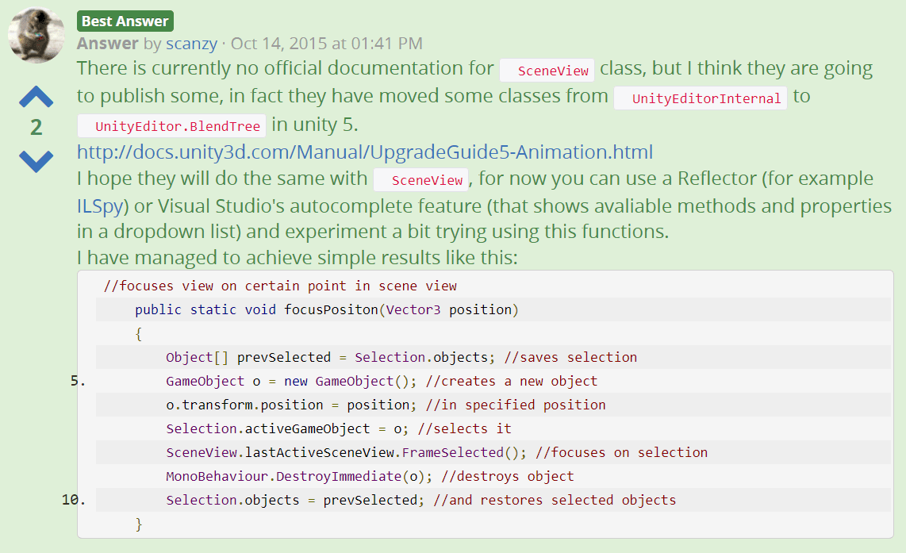Click the upvote arrow
Screen dimensions: 906x553
click(35, 95)
